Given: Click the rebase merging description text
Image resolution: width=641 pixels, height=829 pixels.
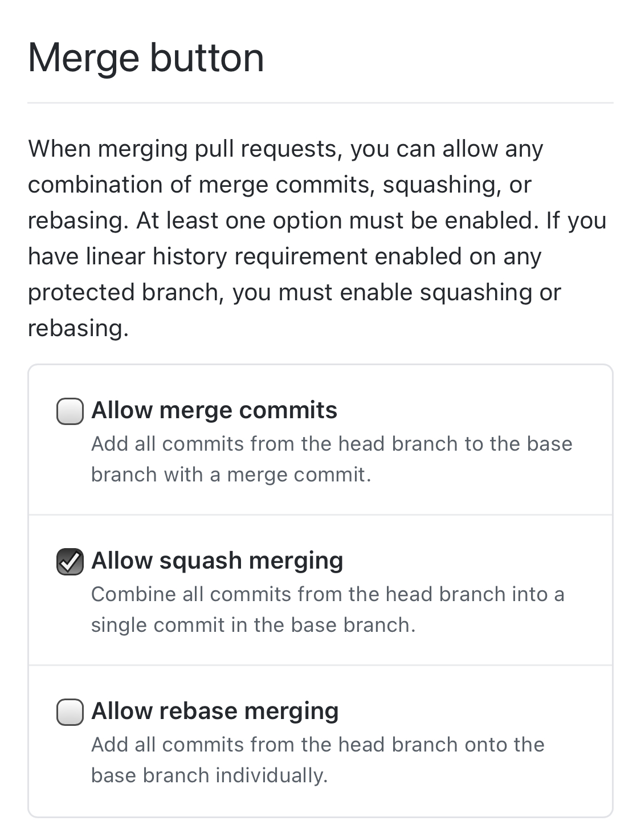Looking at the screenshot, I should pyautogui.click(x=317, y=759).
